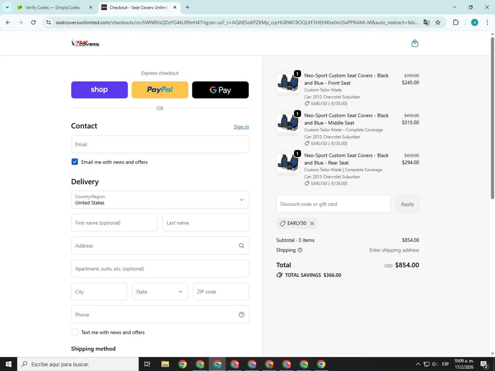
Task: Focus the First name field
Action: 114,223
